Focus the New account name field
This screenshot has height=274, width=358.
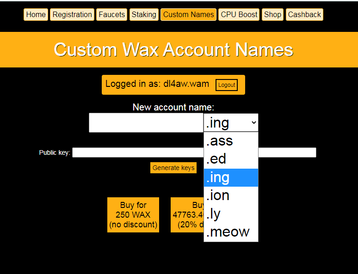(146, 122)
